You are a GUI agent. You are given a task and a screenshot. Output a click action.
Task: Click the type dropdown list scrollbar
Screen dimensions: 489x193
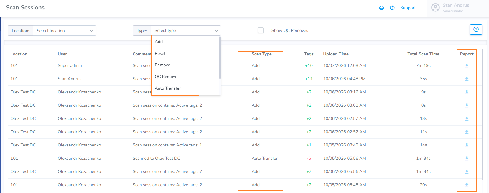(220, 58)
